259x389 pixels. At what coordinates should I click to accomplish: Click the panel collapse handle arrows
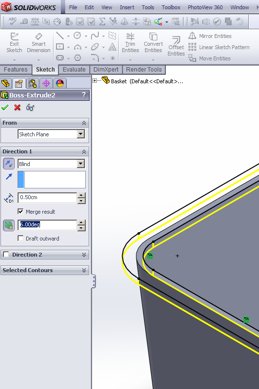(x=94, y=281)
